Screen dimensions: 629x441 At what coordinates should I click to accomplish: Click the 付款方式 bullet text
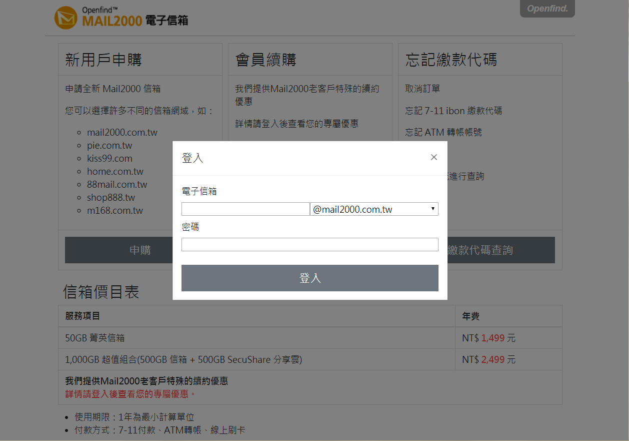click(x=160, y=430)
